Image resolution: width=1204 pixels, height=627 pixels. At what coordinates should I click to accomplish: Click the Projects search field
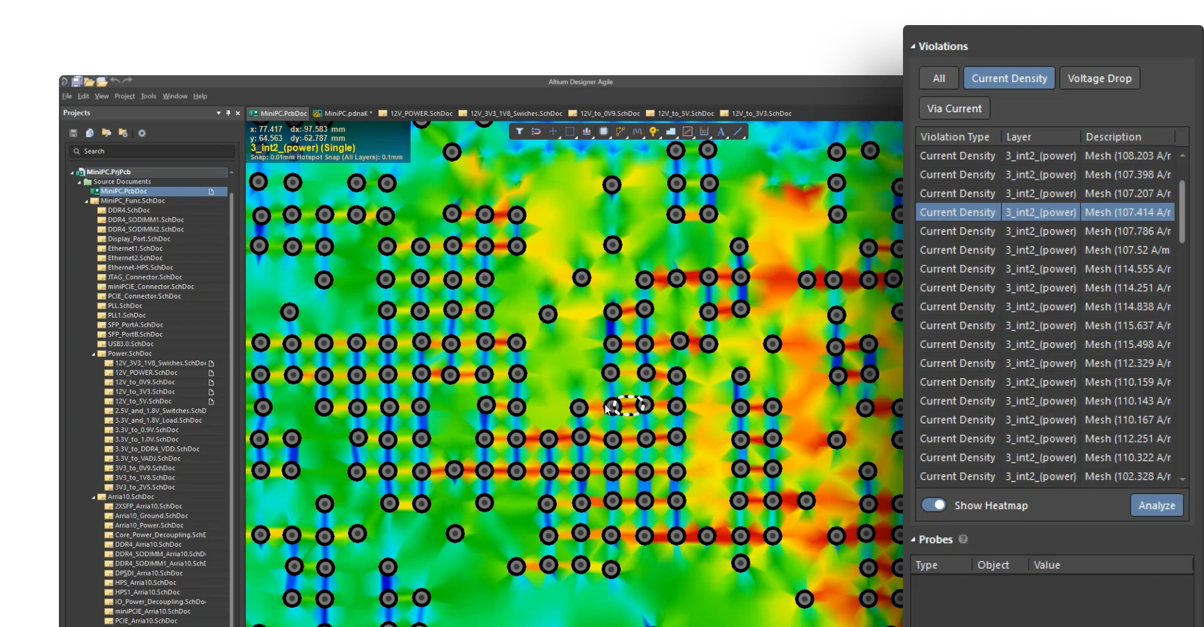[x=152, y=151]
